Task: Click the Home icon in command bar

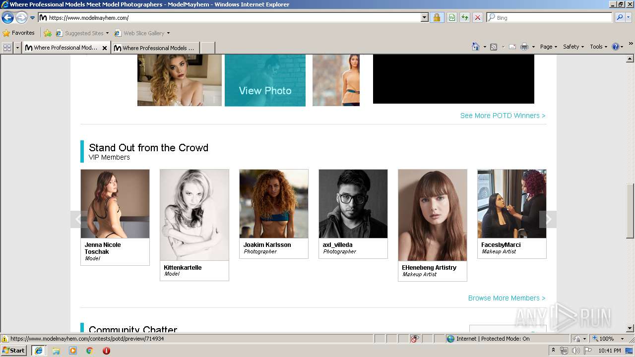Action: (475, 47)
